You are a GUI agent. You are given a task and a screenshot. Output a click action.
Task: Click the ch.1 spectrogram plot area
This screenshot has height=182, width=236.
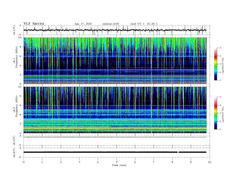[x=115, y=61]
